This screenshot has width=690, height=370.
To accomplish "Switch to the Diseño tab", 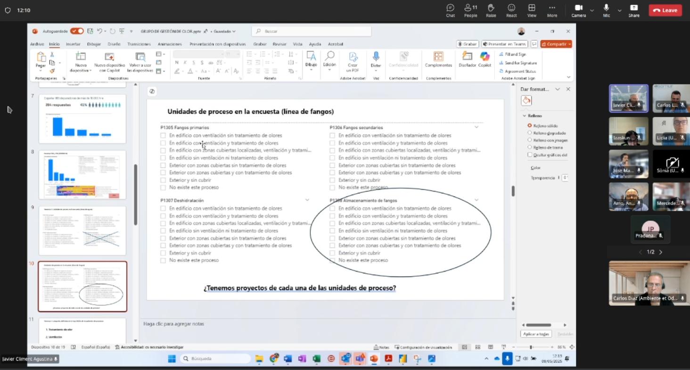I will 114,44.
